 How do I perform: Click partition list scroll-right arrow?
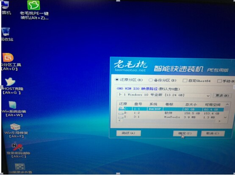click(x=219, y=121)
